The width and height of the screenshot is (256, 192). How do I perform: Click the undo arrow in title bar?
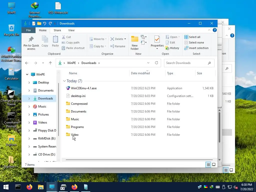pos(44,23)
